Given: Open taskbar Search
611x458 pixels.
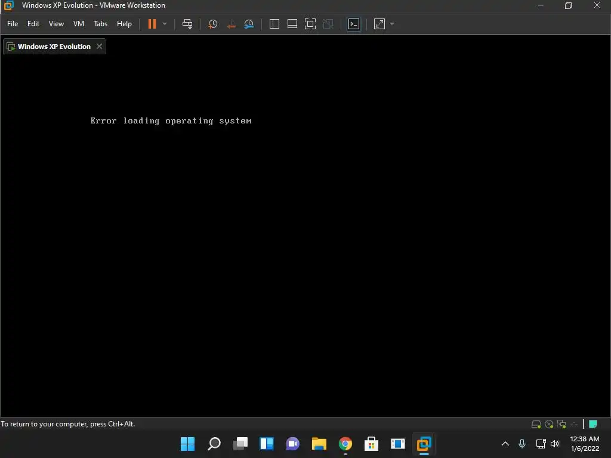Looking at the screenshot, I should click(214, 444).
